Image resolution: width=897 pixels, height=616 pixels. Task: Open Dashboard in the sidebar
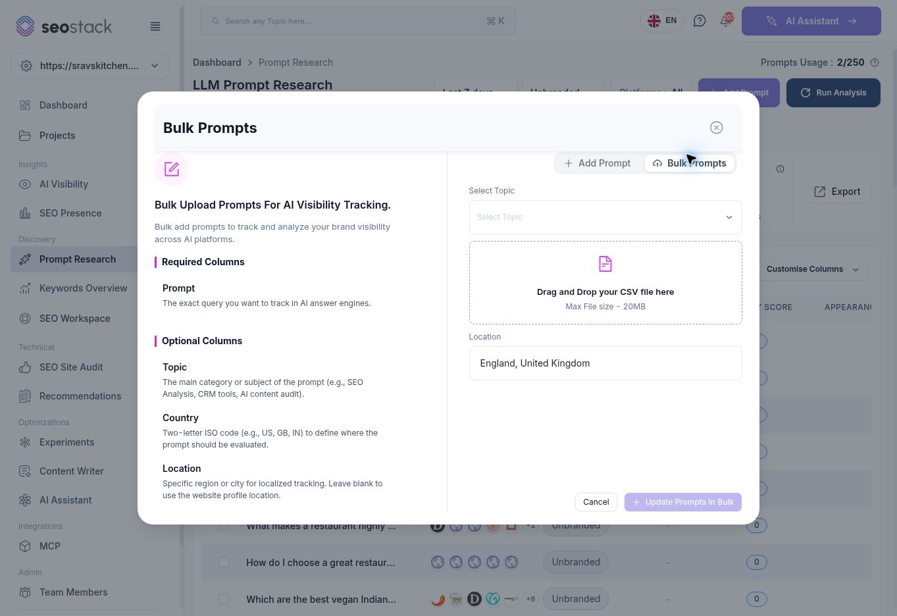(x=63, y=105)
